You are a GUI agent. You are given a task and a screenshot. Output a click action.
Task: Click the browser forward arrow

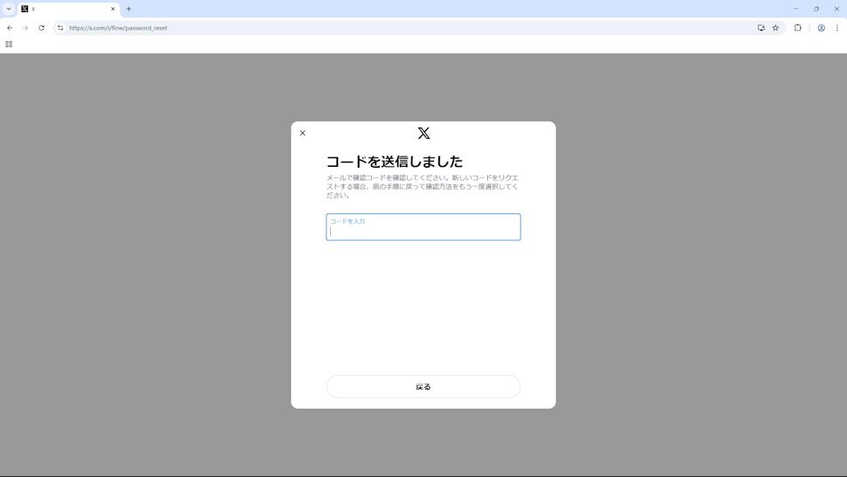click(25, 28)
